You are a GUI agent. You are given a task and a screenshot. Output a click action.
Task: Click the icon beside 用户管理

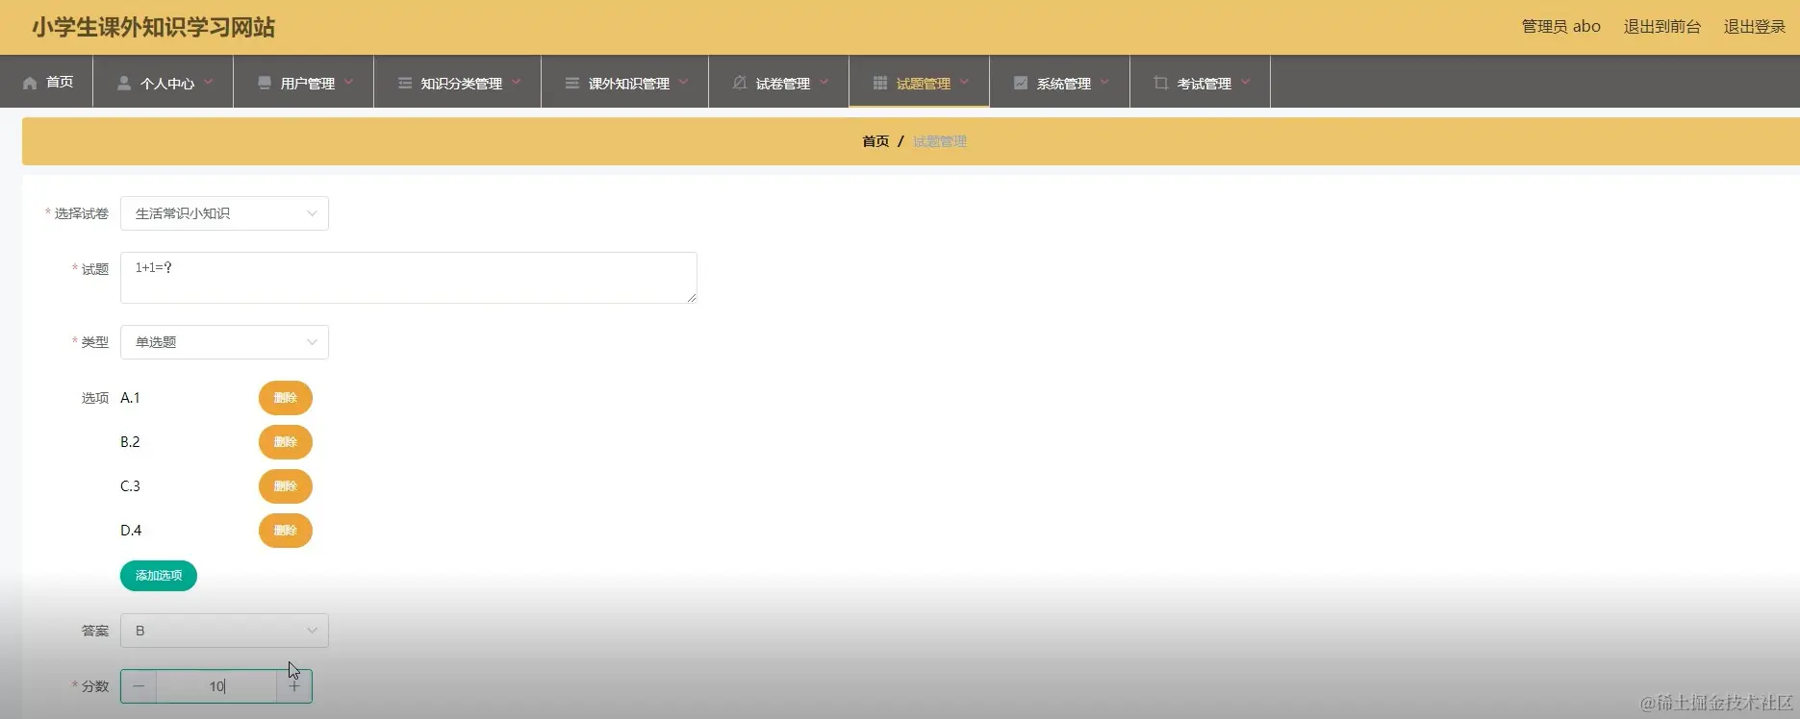click(265, 83)
